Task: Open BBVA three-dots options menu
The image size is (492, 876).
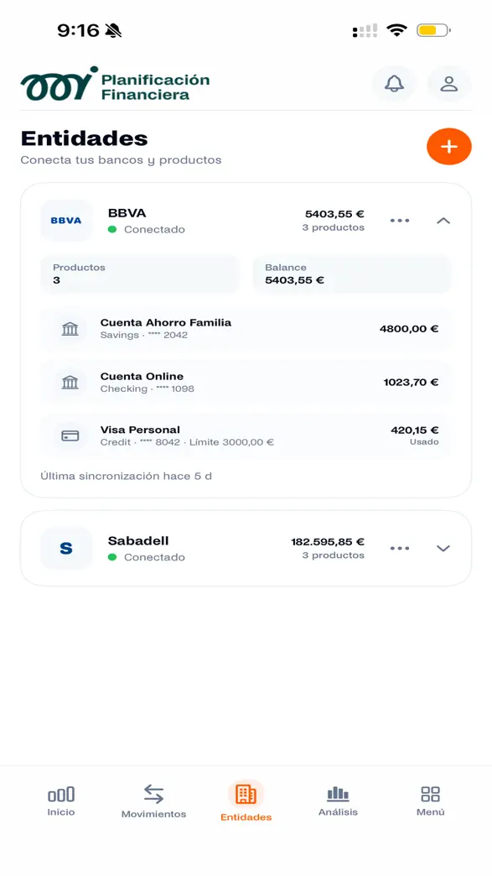Action: click(x=400, y=221)
